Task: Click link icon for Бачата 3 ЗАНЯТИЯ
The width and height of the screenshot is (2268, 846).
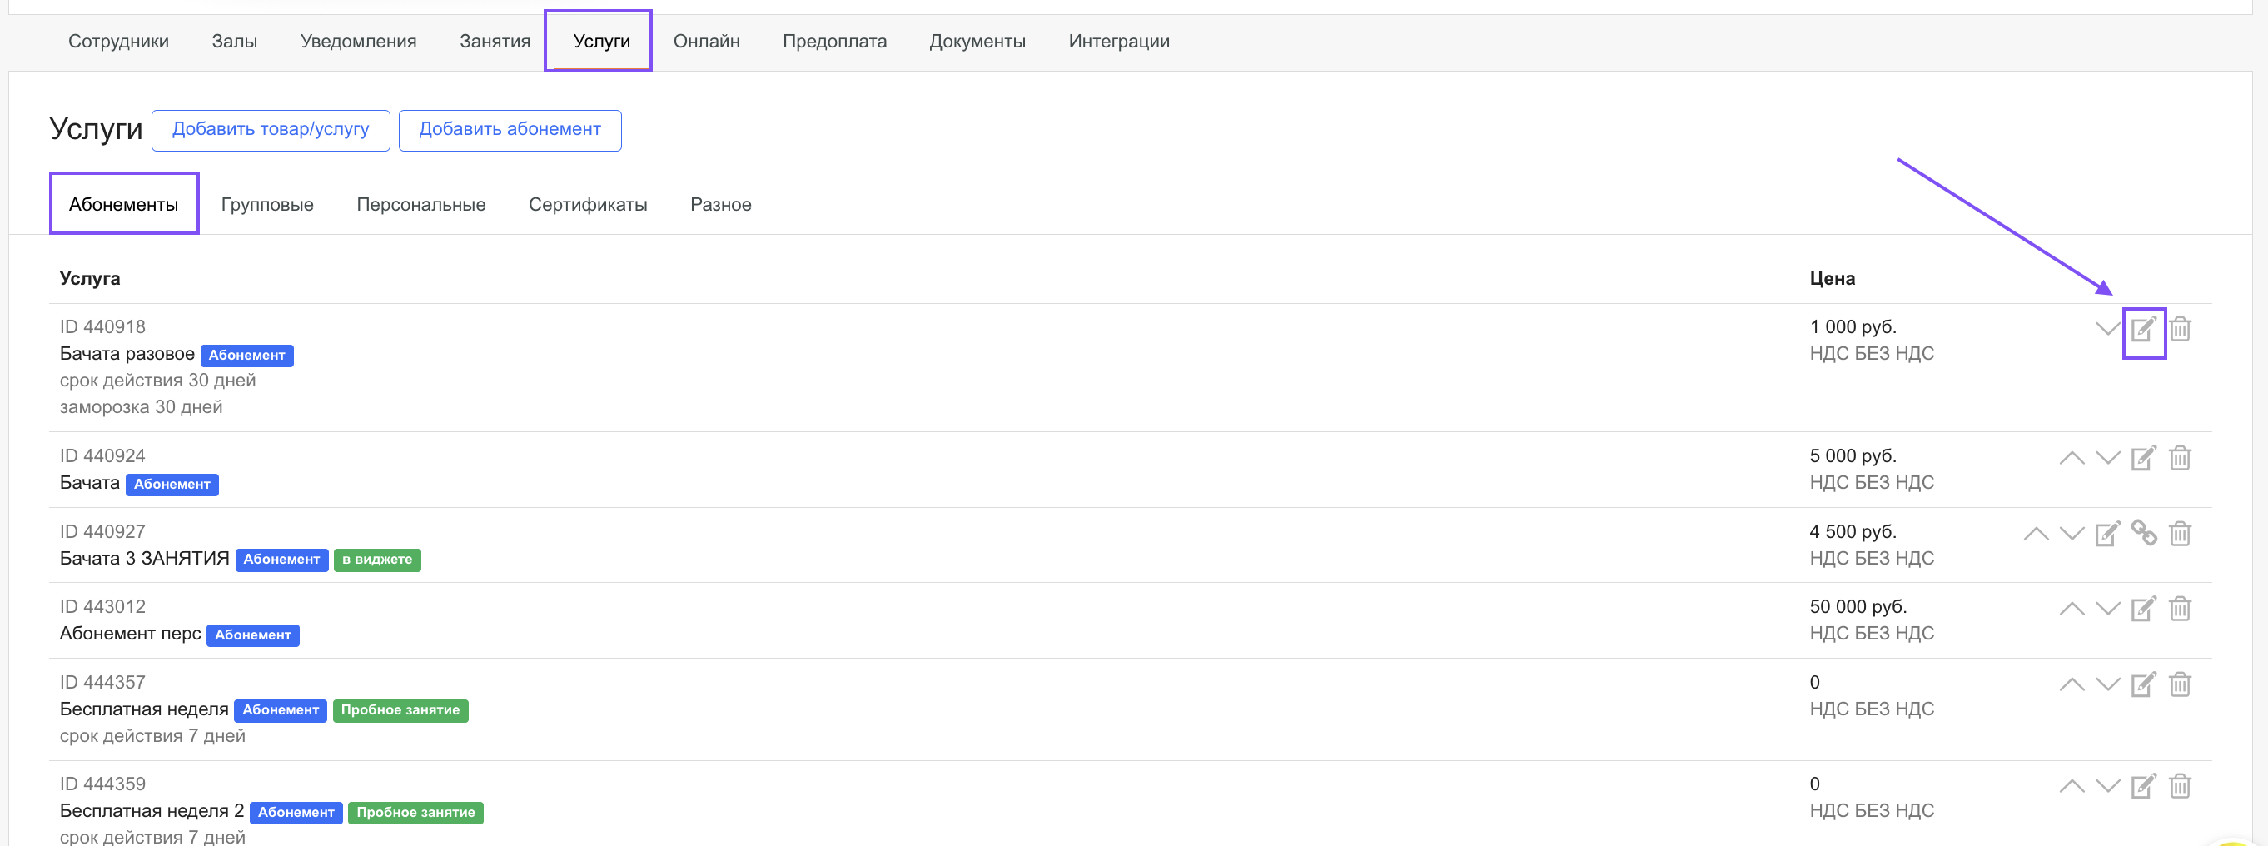Action: [x=2144, y=534]
